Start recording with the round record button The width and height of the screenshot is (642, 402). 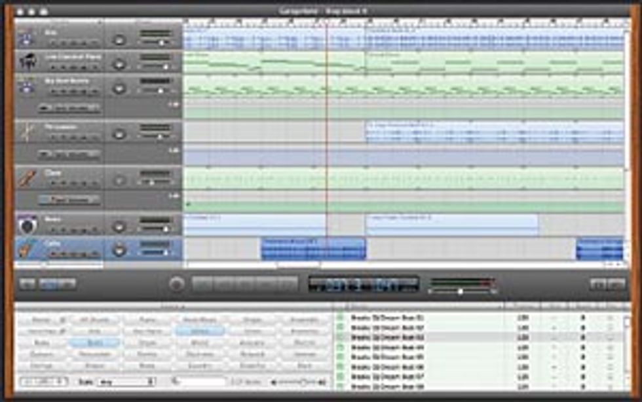176,284
